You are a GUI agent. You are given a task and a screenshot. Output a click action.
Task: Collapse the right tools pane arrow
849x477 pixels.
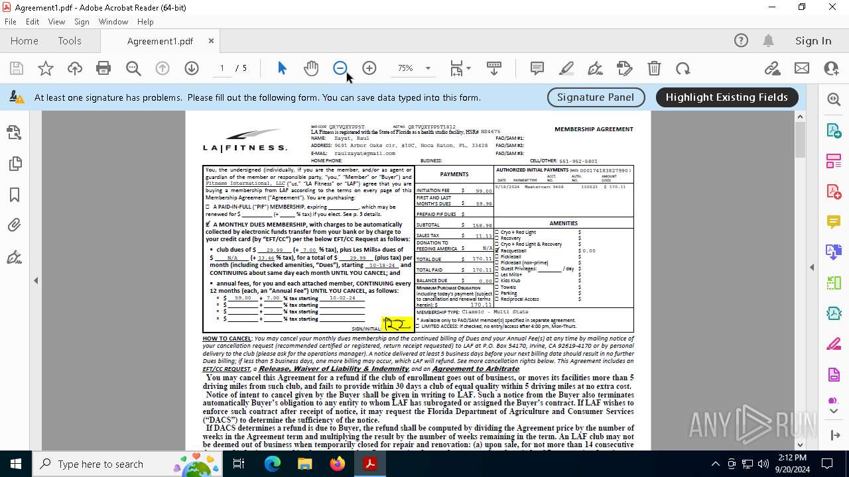(812, 268)
